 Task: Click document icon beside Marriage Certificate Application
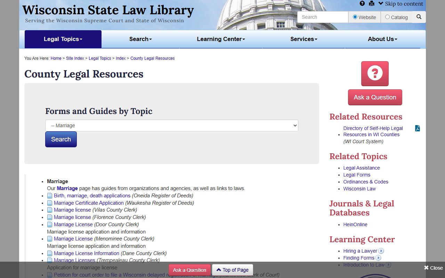pos(50,203)
